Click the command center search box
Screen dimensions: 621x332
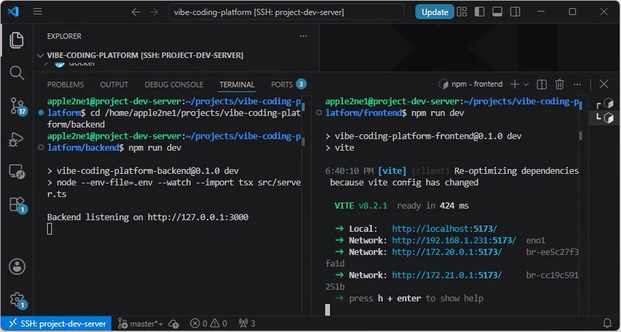pyautogui.click(x=286, y=12)
